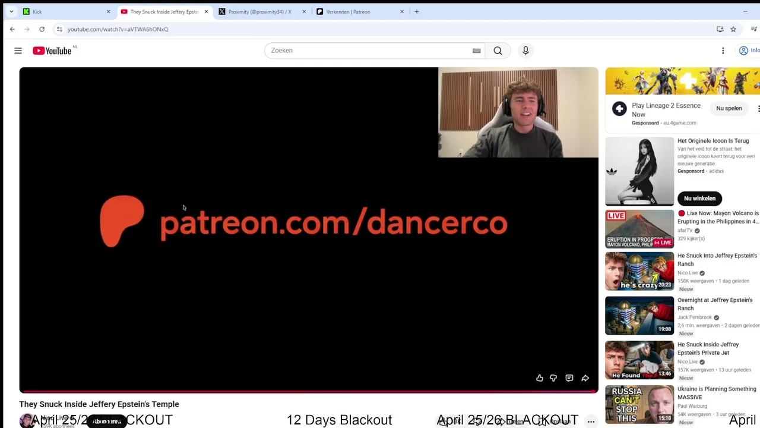Viewport: 760px width, 428px height.
Task: Click the Russia Can't Stop This thumbnail
Action: pyautogui.click(x=639, y=405)
